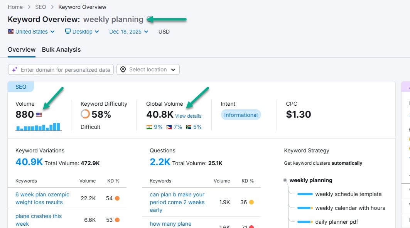Click the location pin icon
The image size is (410, 228).
[123, 69]
